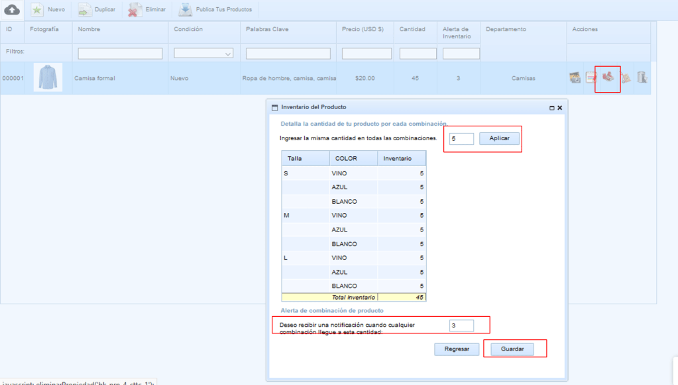Click the Eliminar toolbar button
This screenshot has width=678, height=385.
pyautogui.click(x=147, y=10)
